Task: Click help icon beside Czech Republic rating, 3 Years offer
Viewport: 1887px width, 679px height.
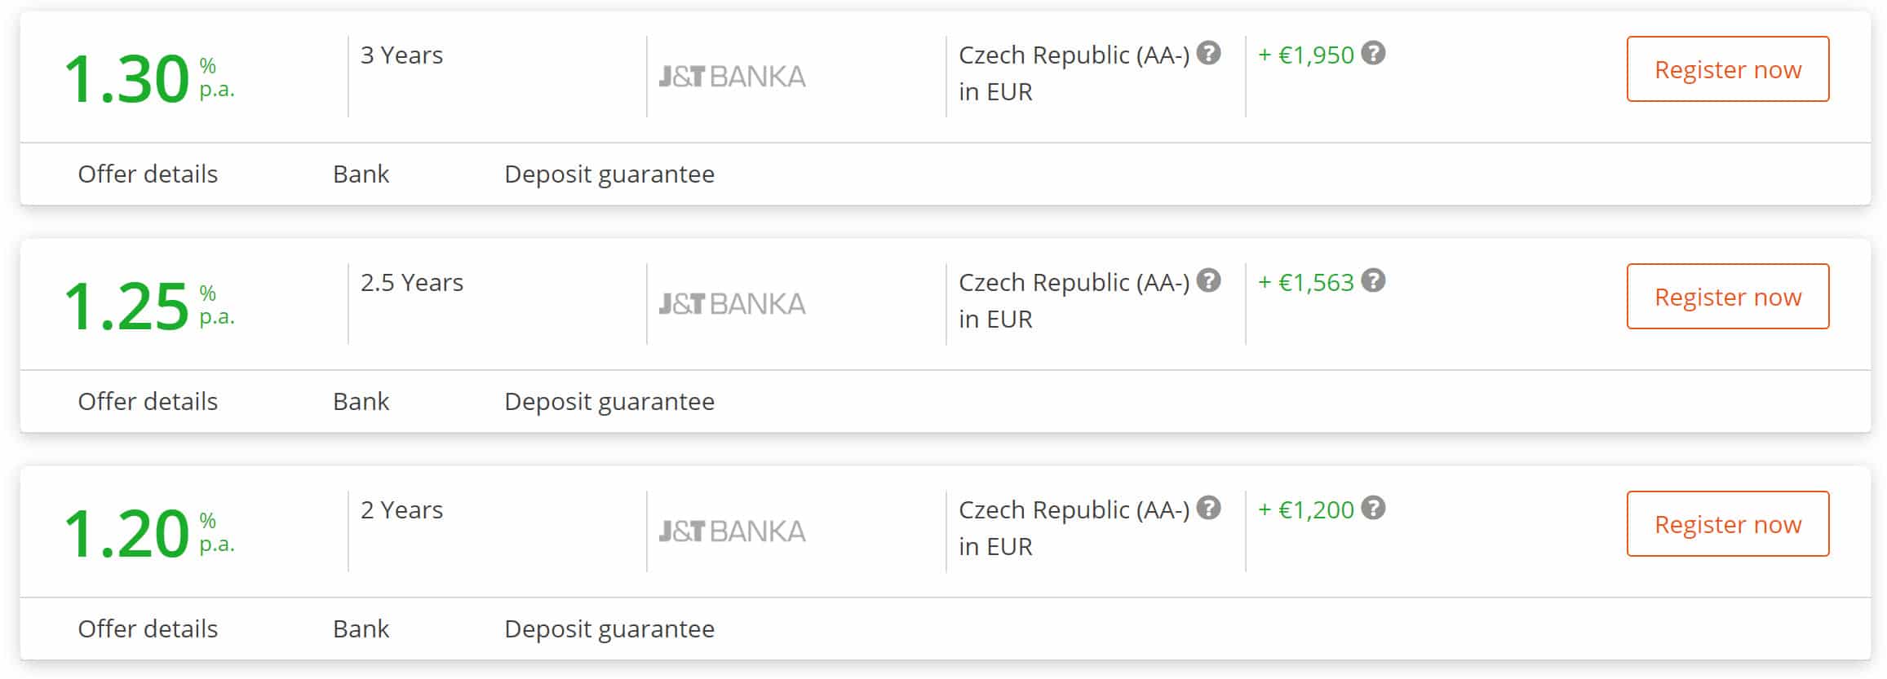Action: coord(1208,54)
